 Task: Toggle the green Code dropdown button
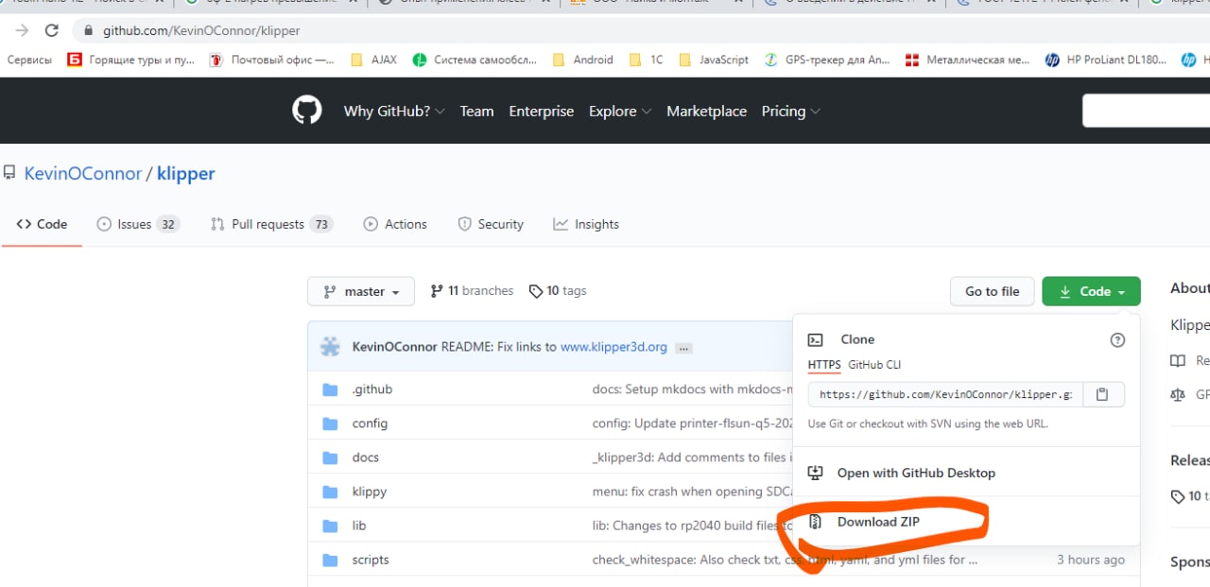[1091, 291]
